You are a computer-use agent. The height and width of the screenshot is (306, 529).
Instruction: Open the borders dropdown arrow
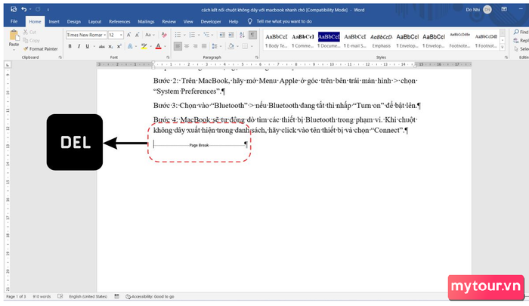click(252, 46)
